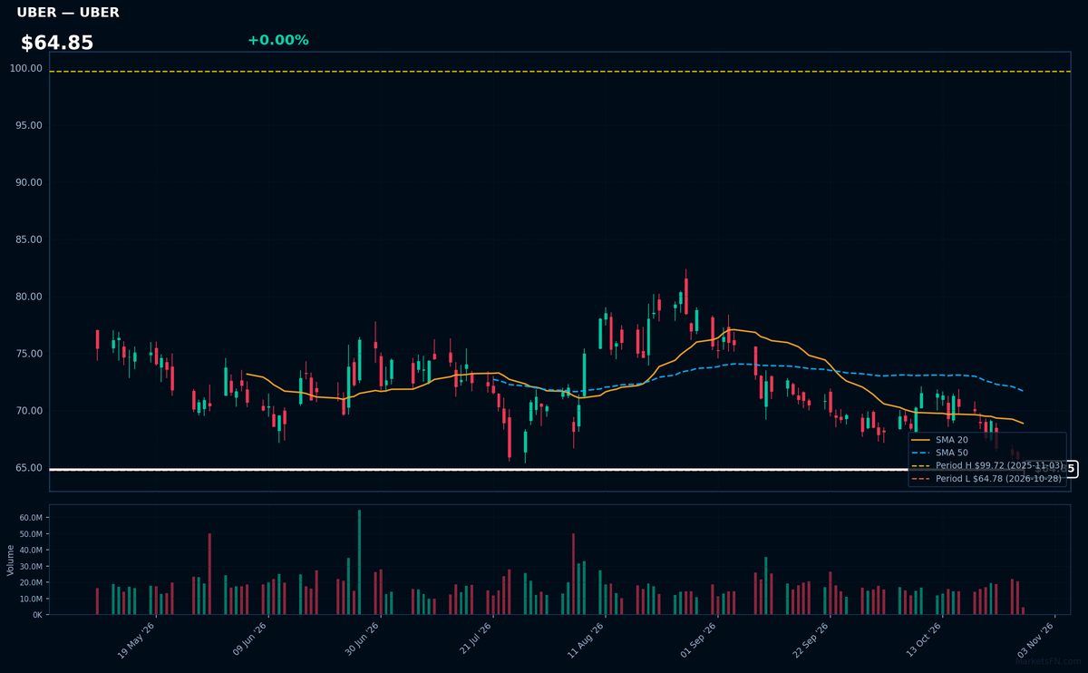Click the 30.0M volume axis label
This screenshot has height=673, width=1088.
coord(31,566)
